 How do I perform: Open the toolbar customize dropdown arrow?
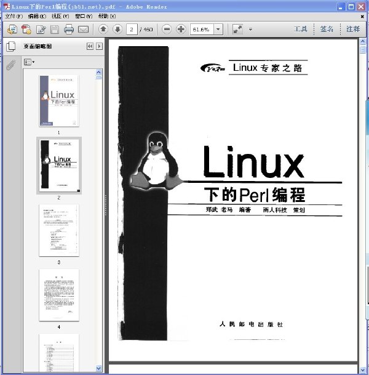coord(250,30)
